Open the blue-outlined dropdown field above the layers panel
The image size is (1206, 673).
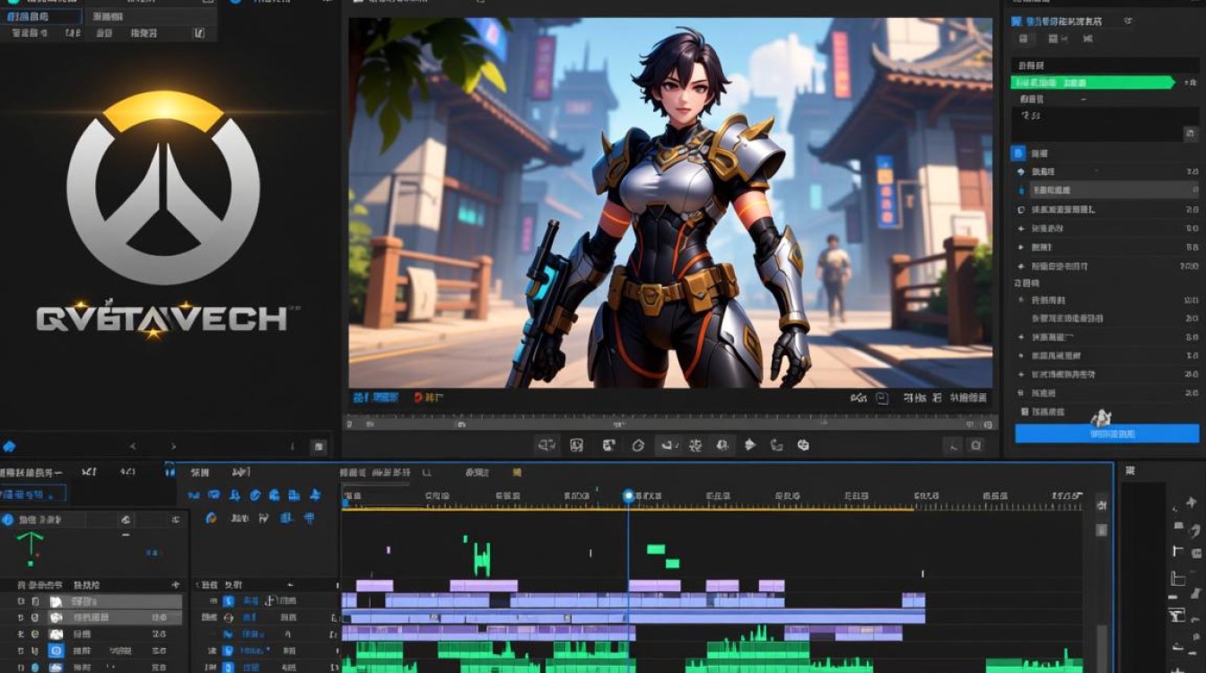coord(33,494)
